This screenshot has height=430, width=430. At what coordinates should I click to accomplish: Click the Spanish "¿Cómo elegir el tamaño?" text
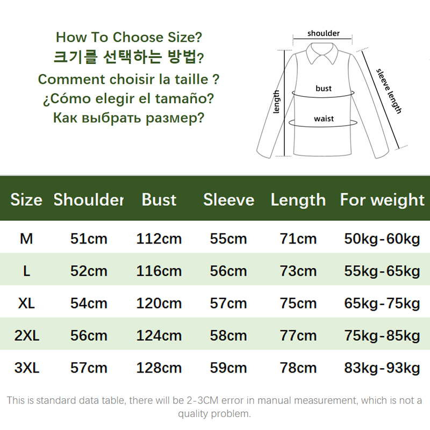129,99
